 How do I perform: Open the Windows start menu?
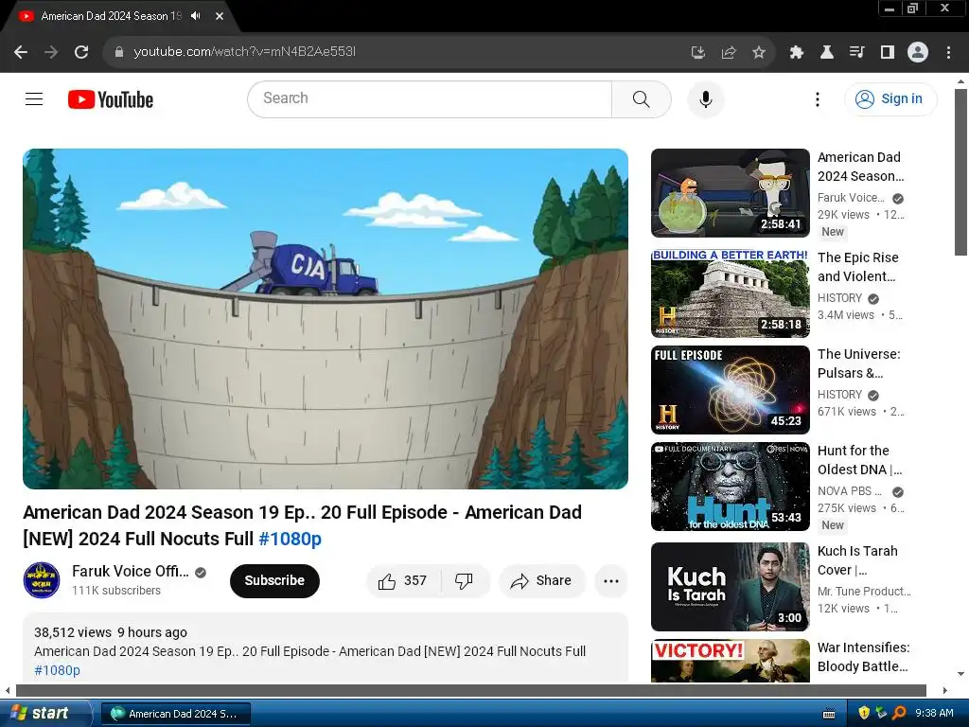[44, 714]
